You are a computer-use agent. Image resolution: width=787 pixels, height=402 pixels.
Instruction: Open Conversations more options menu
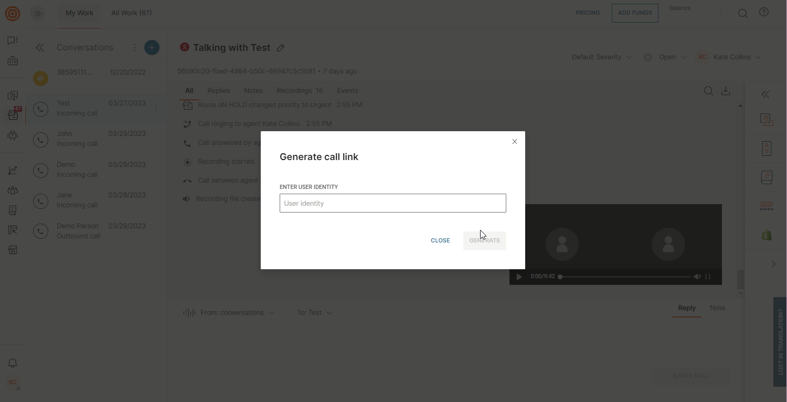click(x=135, y=48)
